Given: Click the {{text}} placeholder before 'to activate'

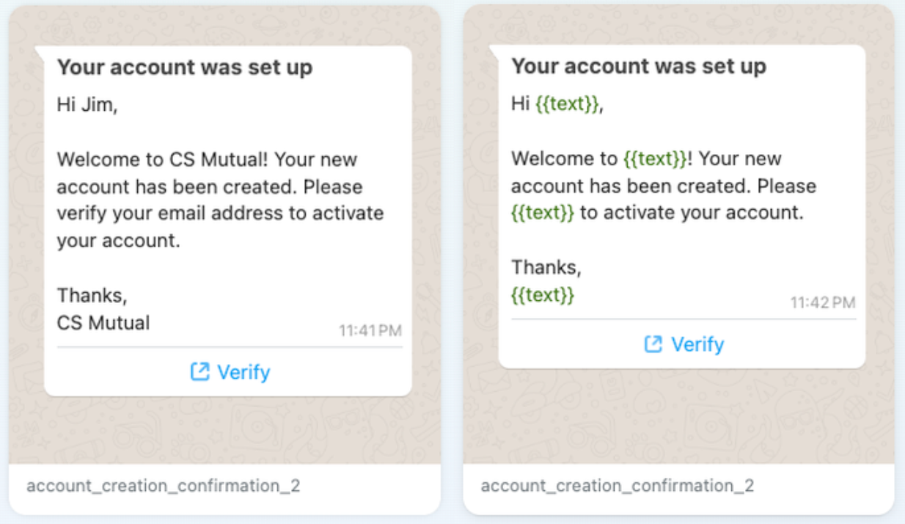Looking at the screenshot, I should [x=543, y=213].
